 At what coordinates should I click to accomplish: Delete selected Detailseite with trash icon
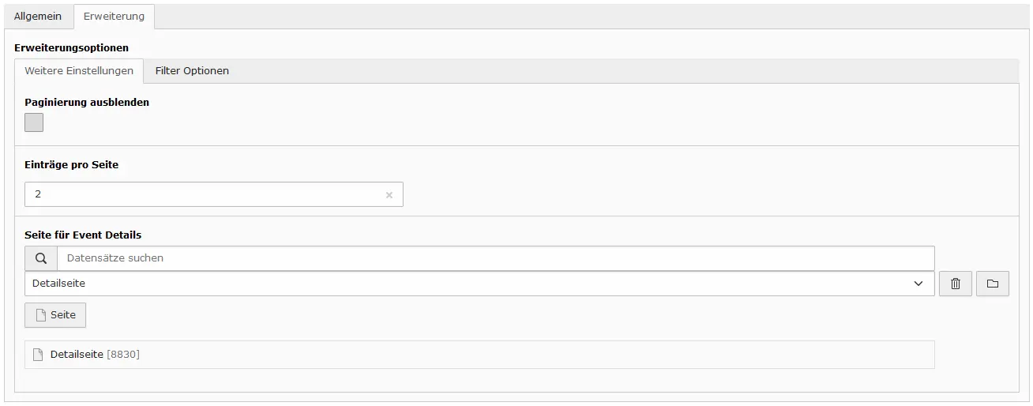click(x=955, y=284)
